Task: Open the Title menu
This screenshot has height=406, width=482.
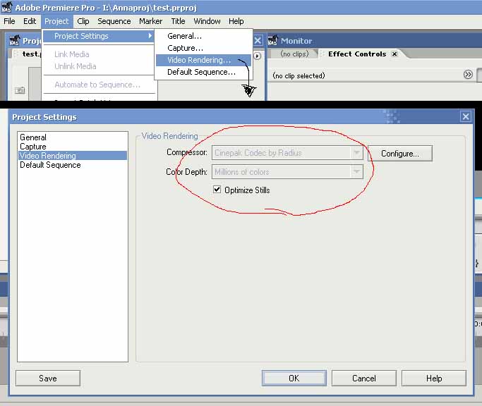Action: 178,21
